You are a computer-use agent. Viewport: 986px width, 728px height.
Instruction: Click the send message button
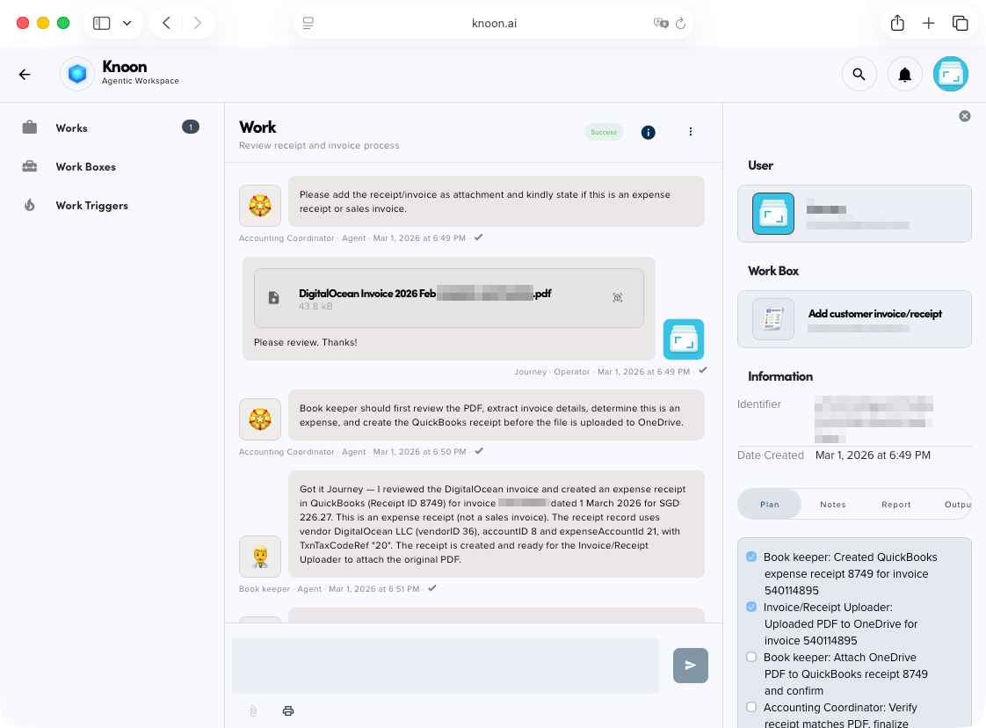(690, 666)
